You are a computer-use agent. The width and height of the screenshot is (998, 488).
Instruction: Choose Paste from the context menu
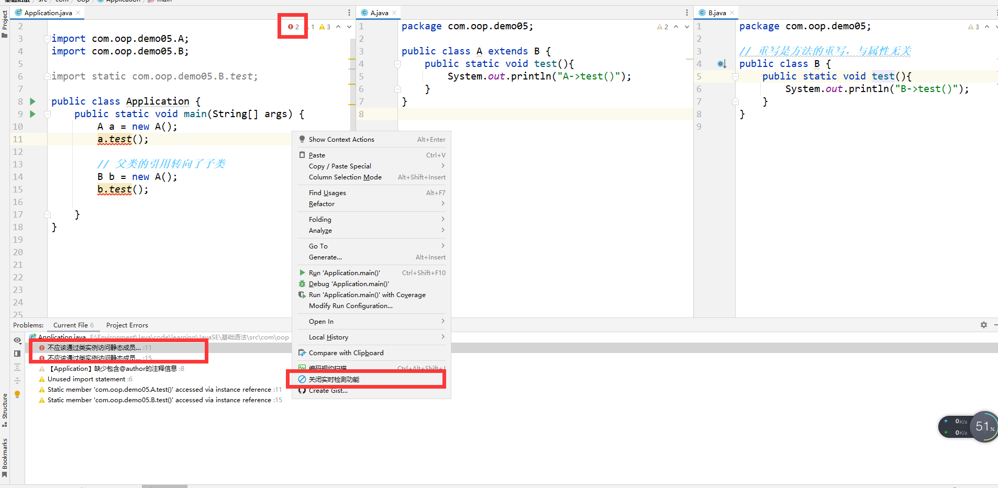pos(371,155)
